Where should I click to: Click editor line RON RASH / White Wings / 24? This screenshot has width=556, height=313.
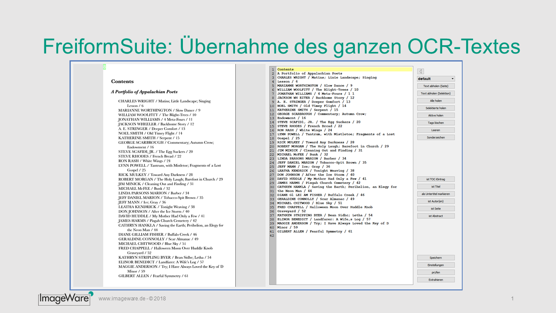click(x=305, y=130)
